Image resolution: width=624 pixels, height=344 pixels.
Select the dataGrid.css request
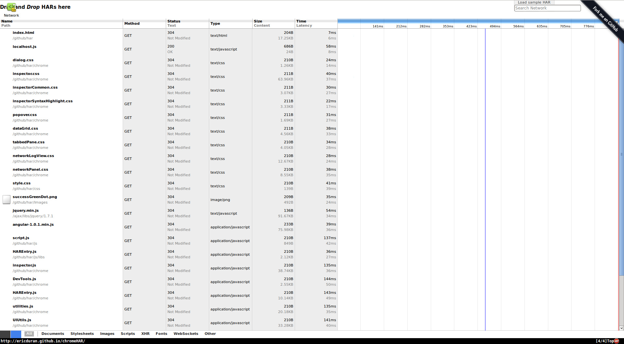pyautogui.click(x=25, y=128)
